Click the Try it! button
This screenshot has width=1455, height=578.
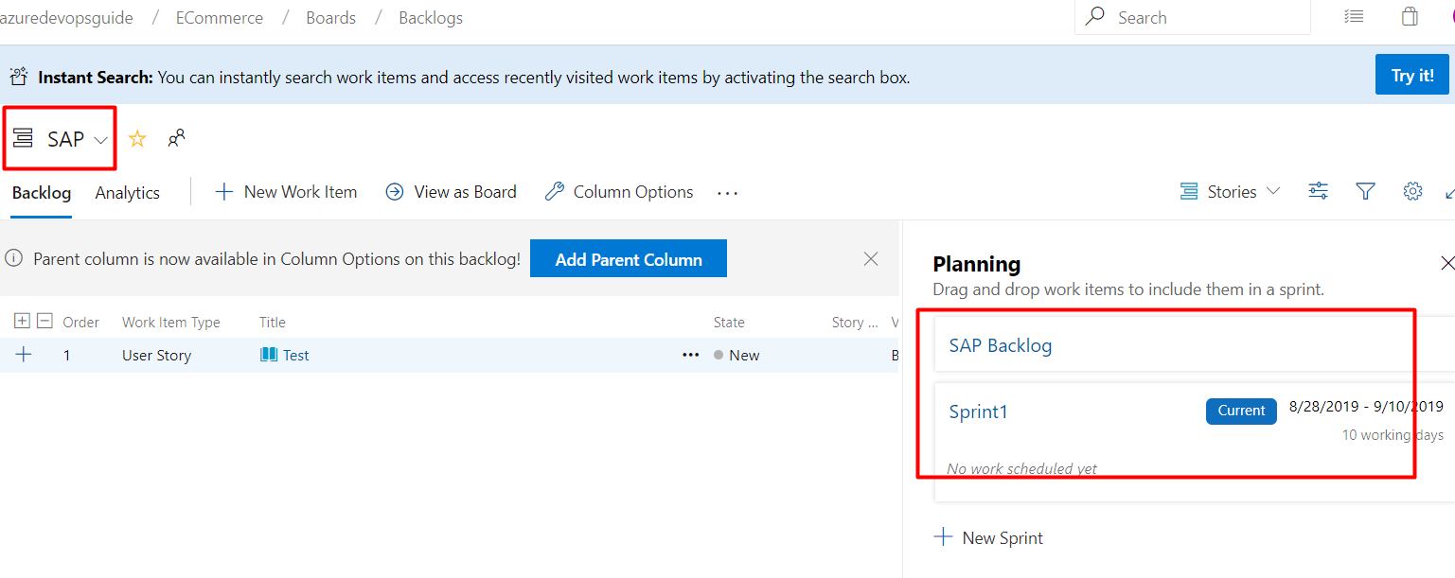1412,75
